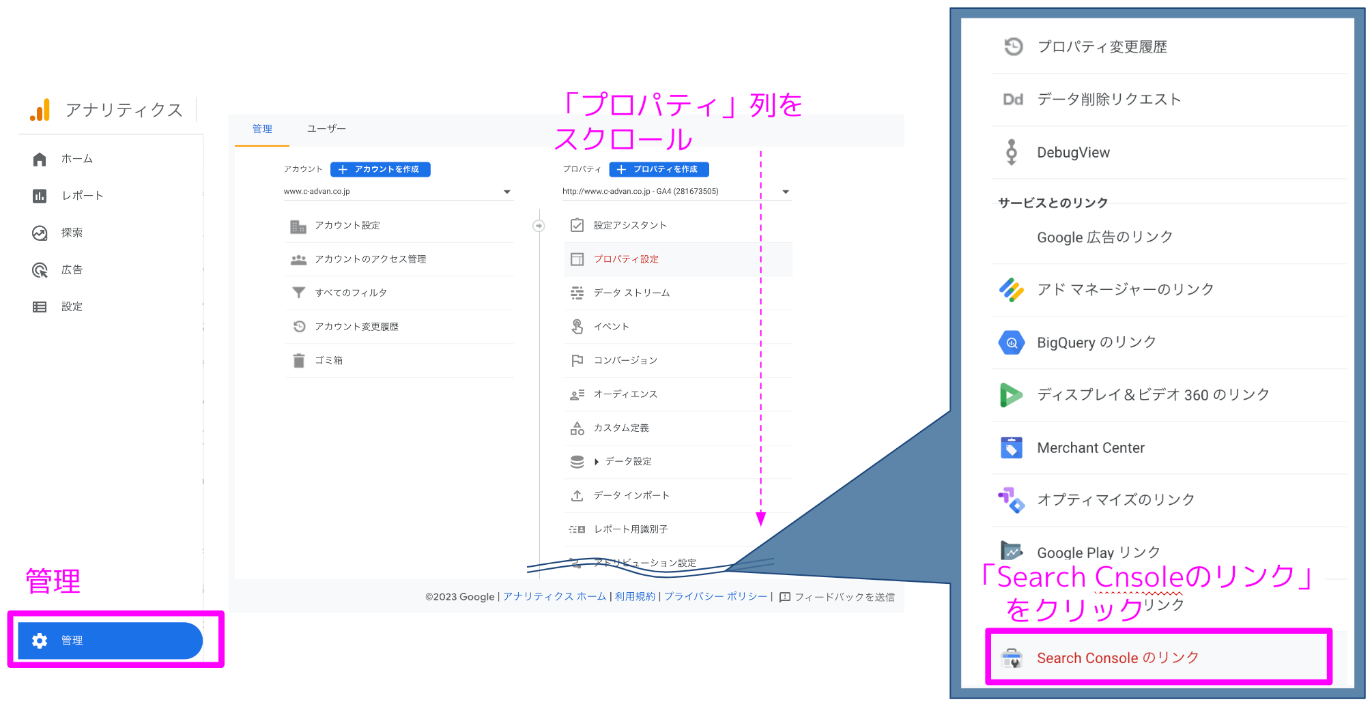Viewport: 1372px width, 704px height.
Task: Switch to the ユーザー tab
Action: point(326,129)
